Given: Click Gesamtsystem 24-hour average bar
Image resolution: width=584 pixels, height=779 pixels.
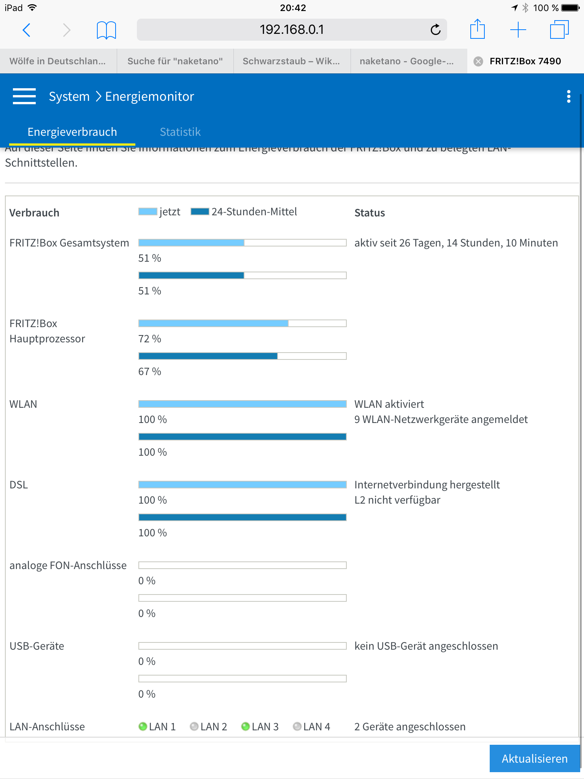Looking at the screenshot, I should [243, 275].
